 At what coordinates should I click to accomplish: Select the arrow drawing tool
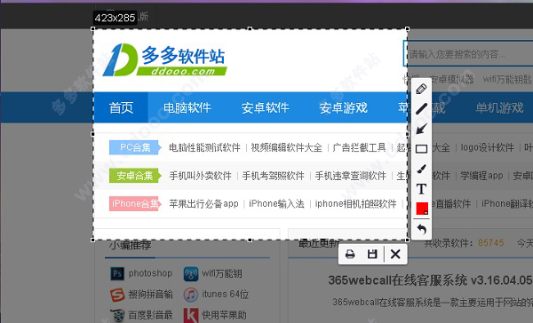[421, 129]
